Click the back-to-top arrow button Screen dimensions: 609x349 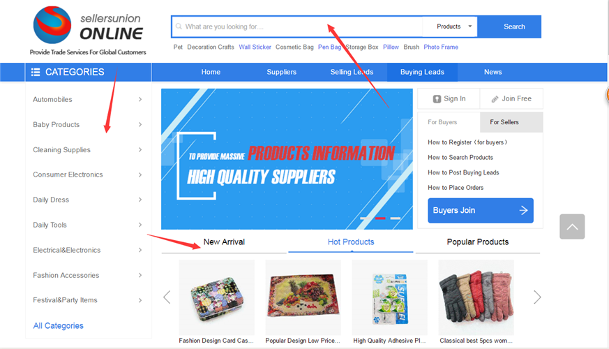[572, 227]
